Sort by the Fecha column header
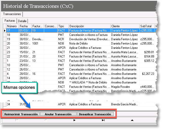169x129 pixels. 25,26
